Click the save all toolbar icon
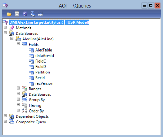163x137 pixels. pyautogui.click(x=25, y=14)
